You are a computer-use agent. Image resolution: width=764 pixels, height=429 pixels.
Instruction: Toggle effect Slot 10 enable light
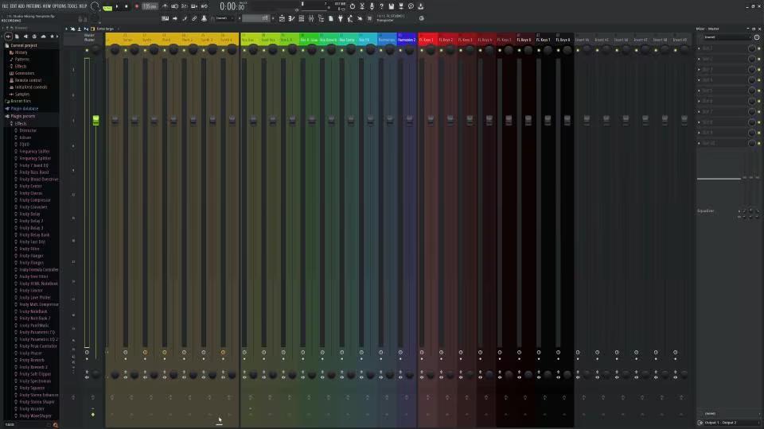[x=759, y=144]
